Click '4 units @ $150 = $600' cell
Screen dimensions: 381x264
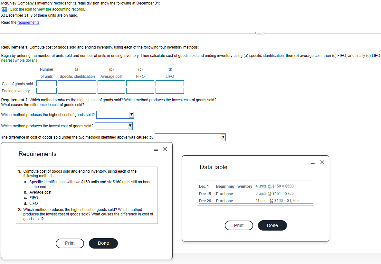coord(275,186)
